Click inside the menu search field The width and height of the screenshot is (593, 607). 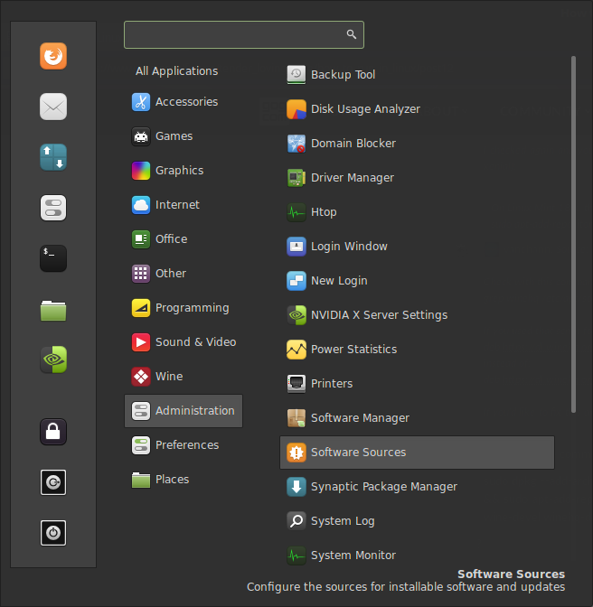244,35
